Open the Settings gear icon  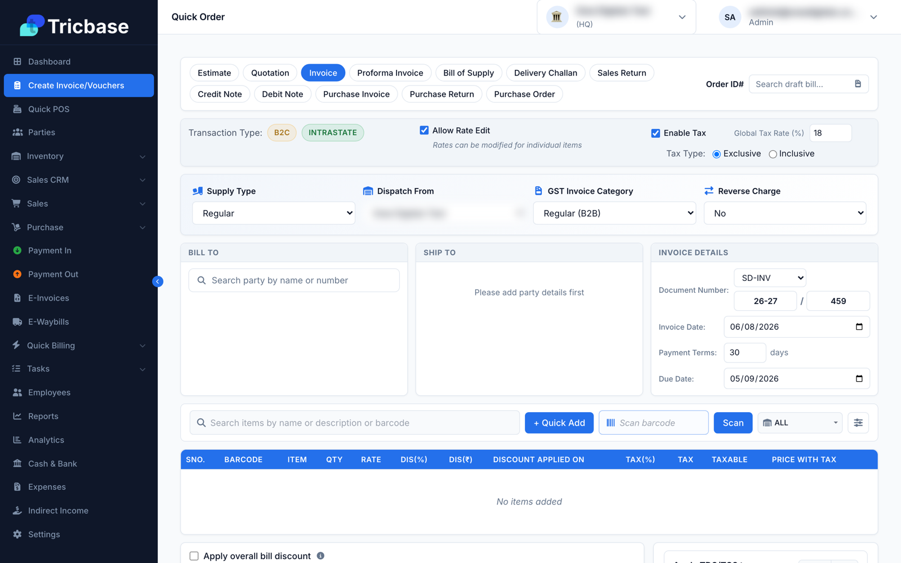tap(17, 534)
